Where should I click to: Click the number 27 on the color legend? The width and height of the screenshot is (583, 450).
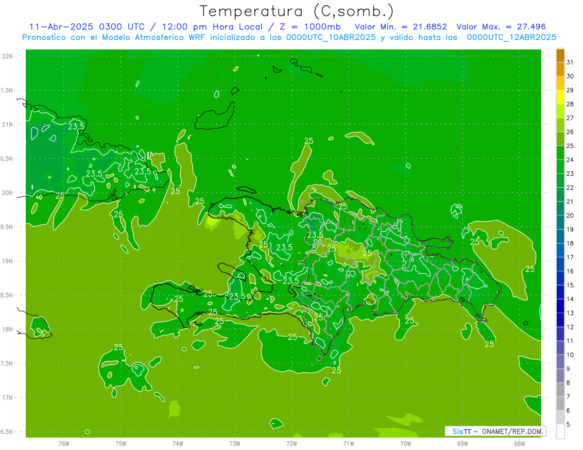(x=570, y=118)
